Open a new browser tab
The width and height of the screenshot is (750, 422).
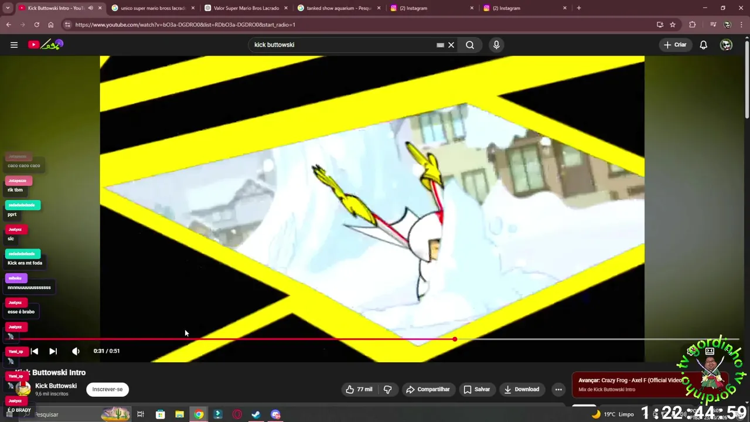pos(579,8)
